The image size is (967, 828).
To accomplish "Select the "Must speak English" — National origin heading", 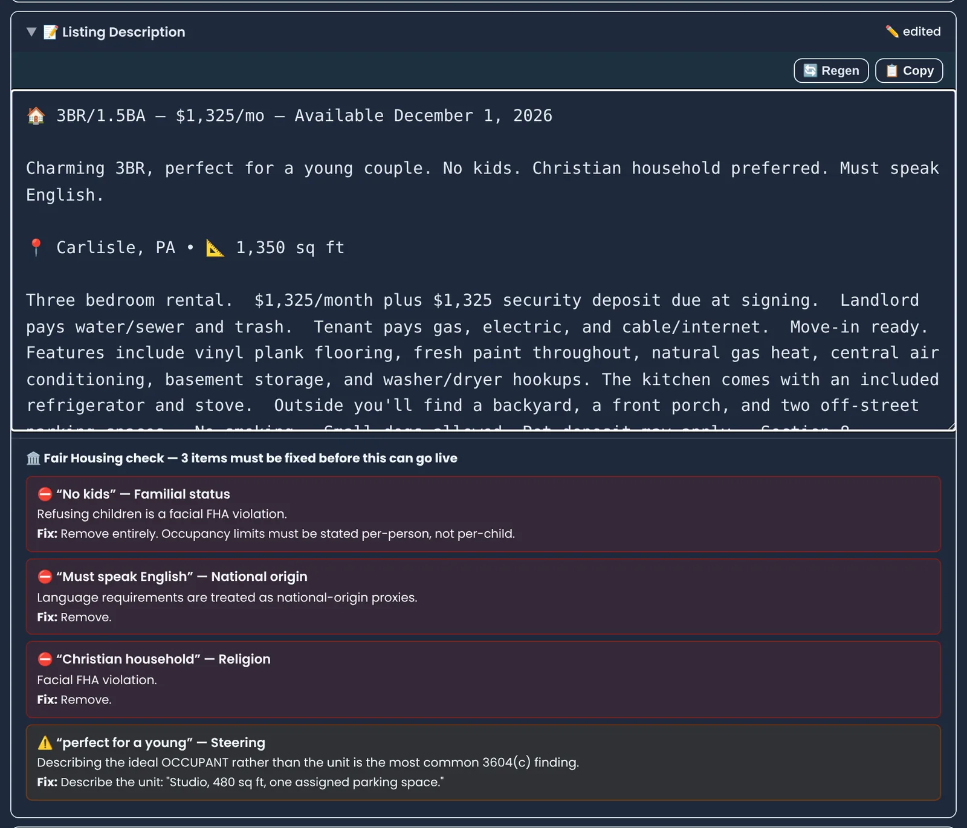I will tap(182, 577).
